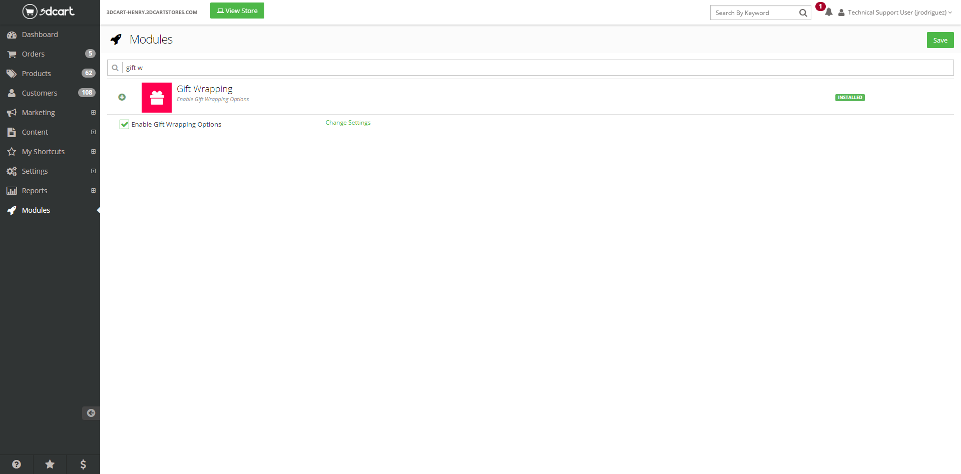This screenshot has height=474, width=961.
Task: Open Products in the sidebar
Action: pos(36,74)
